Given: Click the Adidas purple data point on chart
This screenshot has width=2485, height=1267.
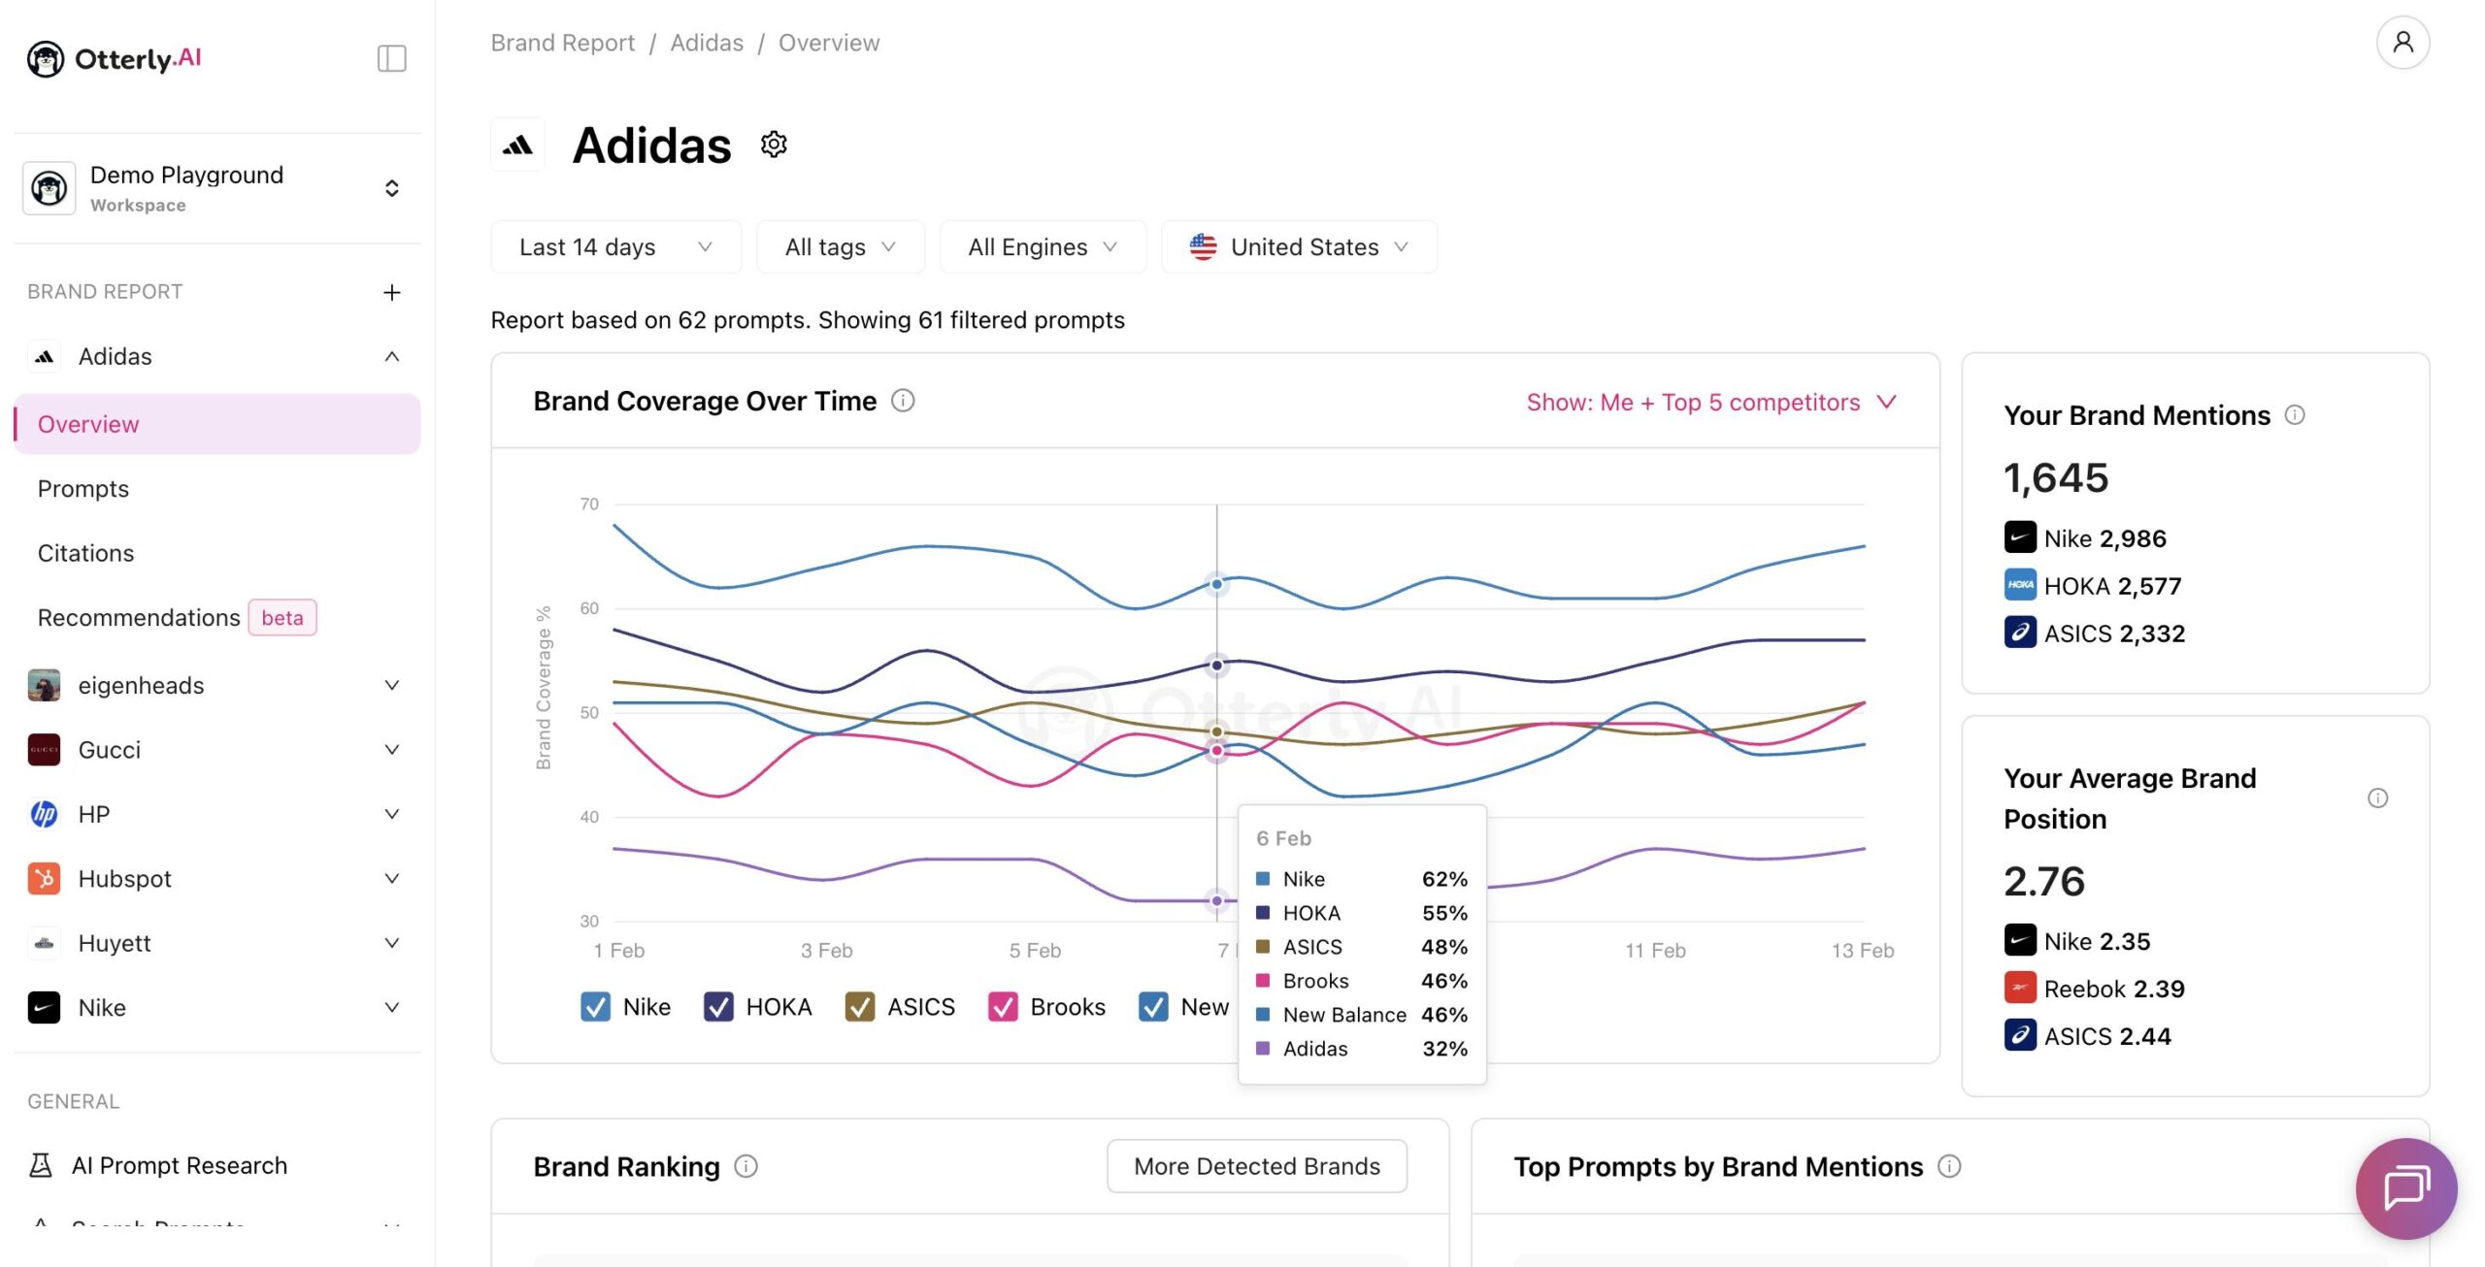Looking at the screenshot, I should click(x=1216, y=901).
